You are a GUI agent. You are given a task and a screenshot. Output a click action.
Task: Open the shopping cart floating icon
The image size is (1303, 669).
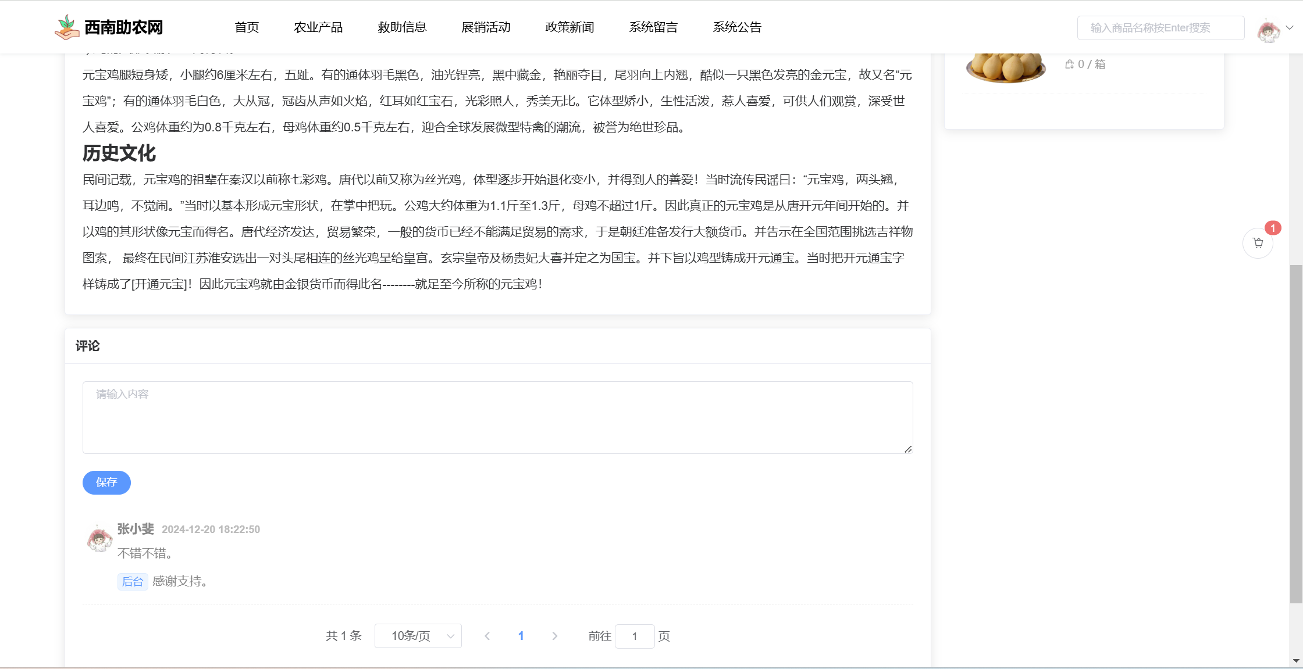(1258, 243)
